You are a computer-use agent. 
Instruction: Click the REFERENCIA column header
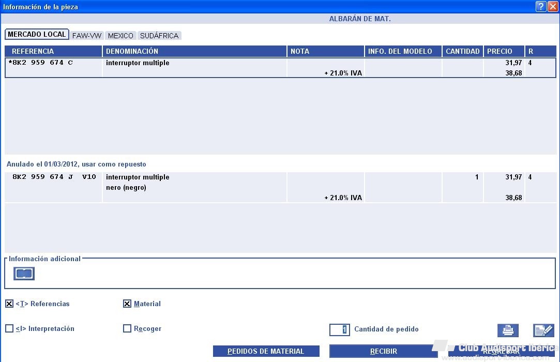54,51
